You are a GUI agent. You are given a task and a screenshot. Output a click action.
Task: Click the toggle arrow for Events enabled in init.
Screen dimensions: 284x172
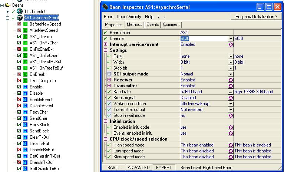(231, 133)
